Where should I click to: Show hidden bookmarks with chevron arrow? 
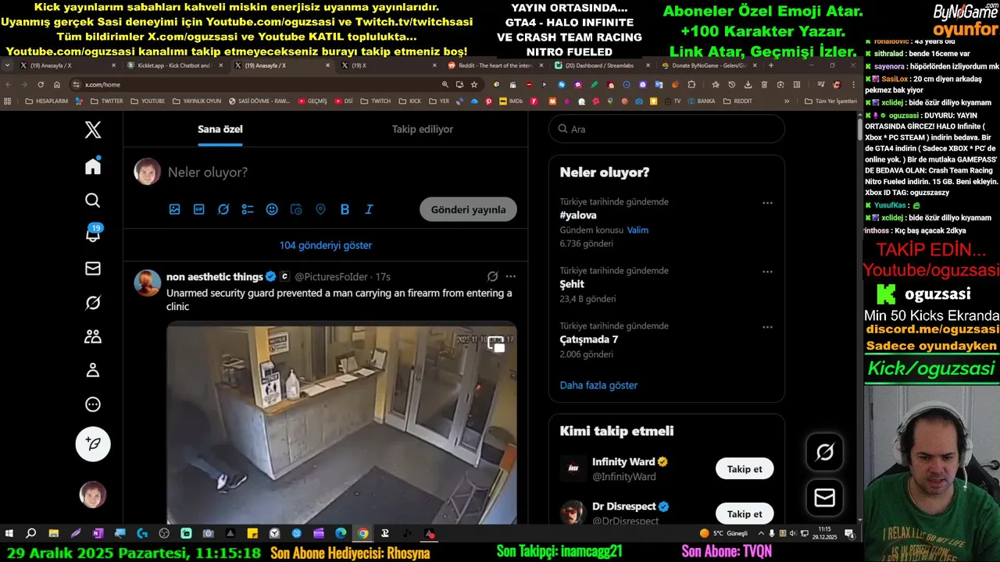pos(785,101)
